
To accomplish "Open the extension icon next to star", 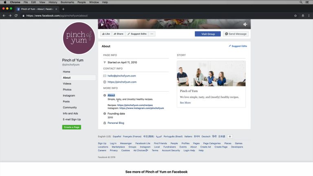I will 303,15.
